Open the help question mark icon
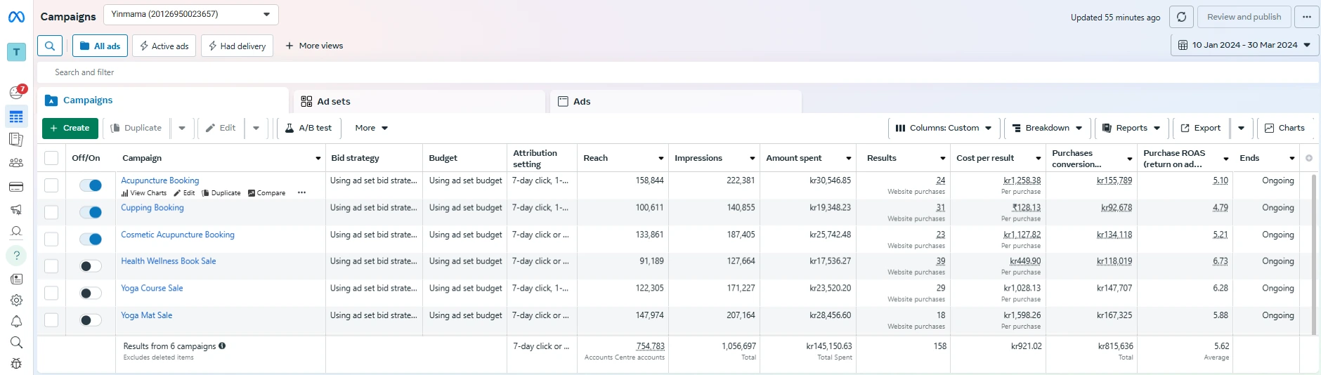Viewport: 1321px width, 375px height. (x=16, y=256)
